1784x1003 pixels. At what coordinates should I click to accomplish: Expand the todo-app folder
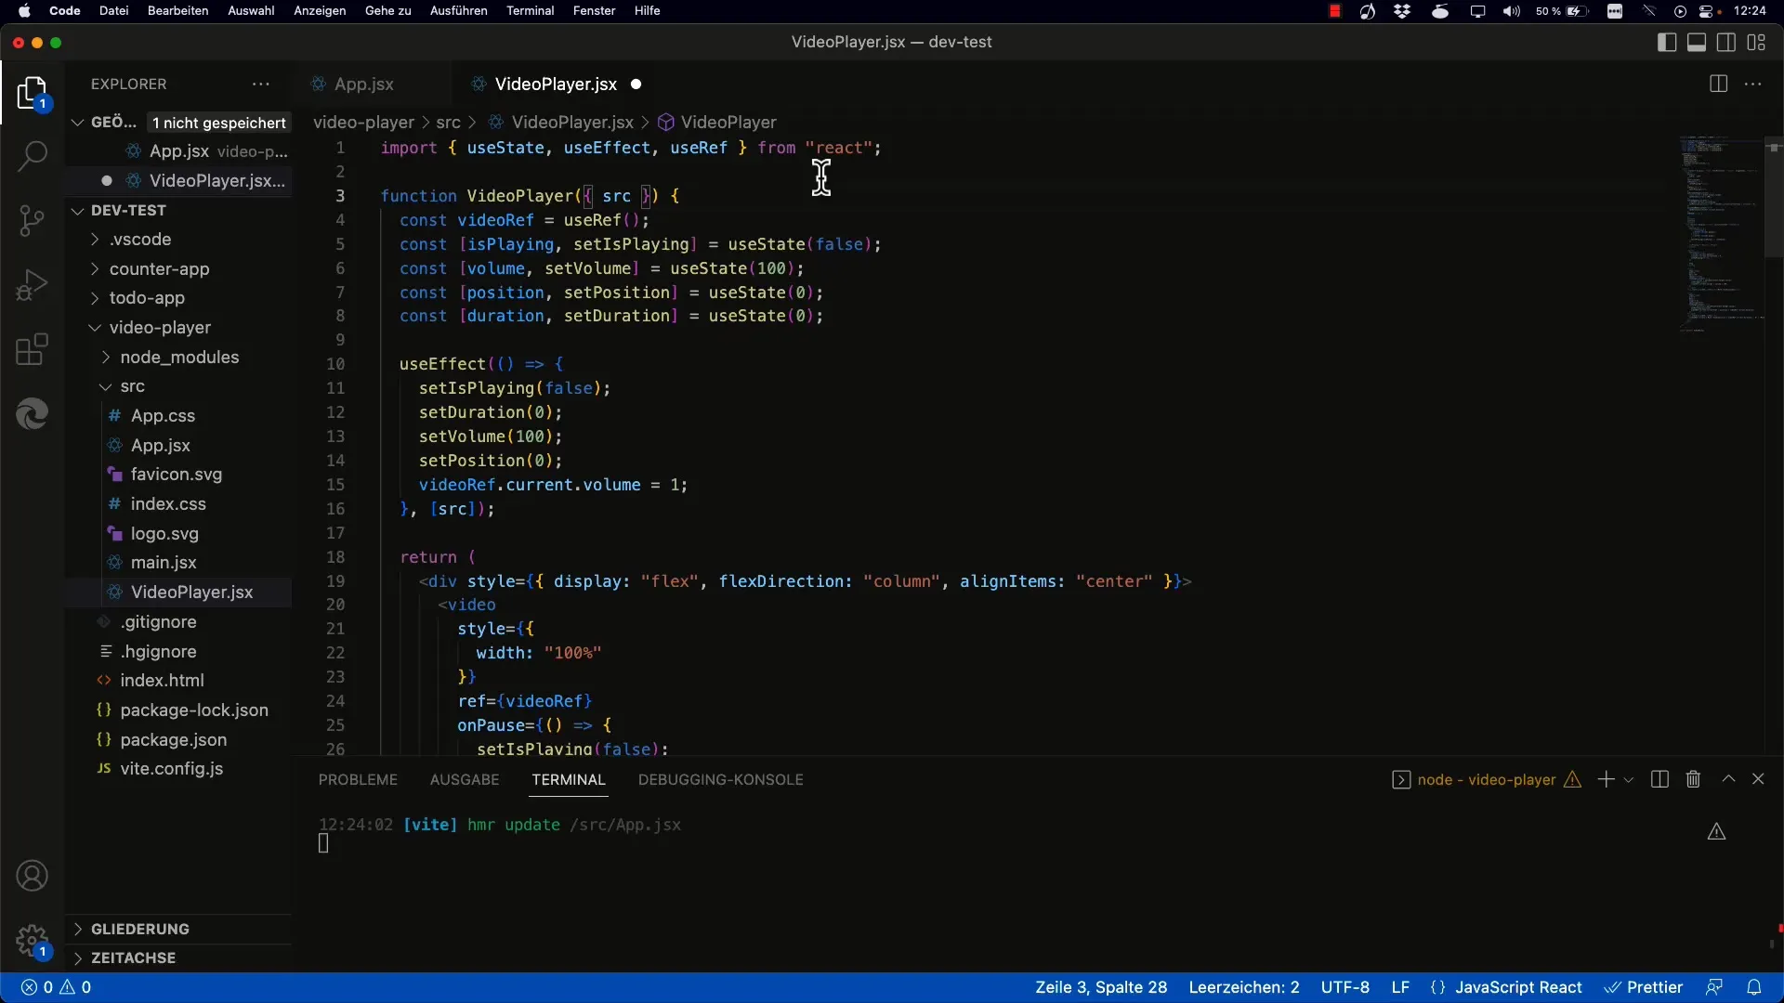coord(147,298)
